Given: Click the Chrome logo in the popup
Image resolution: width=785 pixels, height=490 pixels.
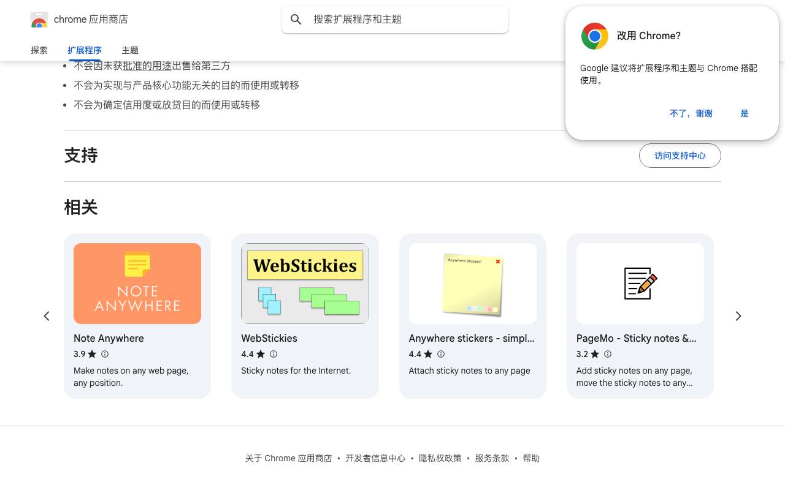Looking at the screenshot, I should 594,36.
